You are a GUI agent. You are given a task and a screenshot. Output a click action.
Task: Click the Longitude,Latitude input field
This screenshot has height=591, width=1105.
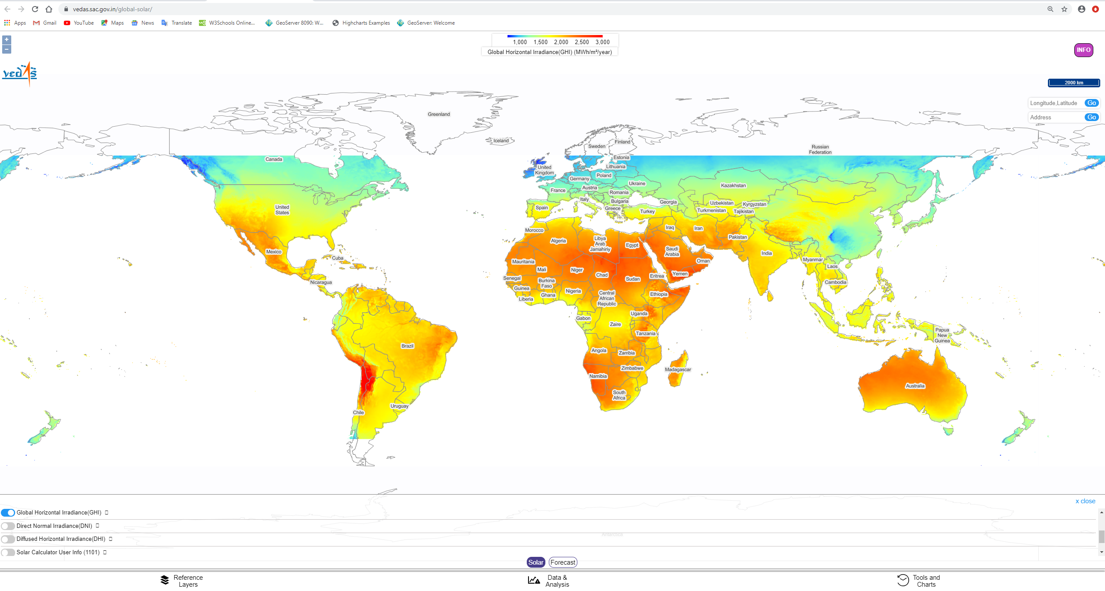(x=1056, y=103)
